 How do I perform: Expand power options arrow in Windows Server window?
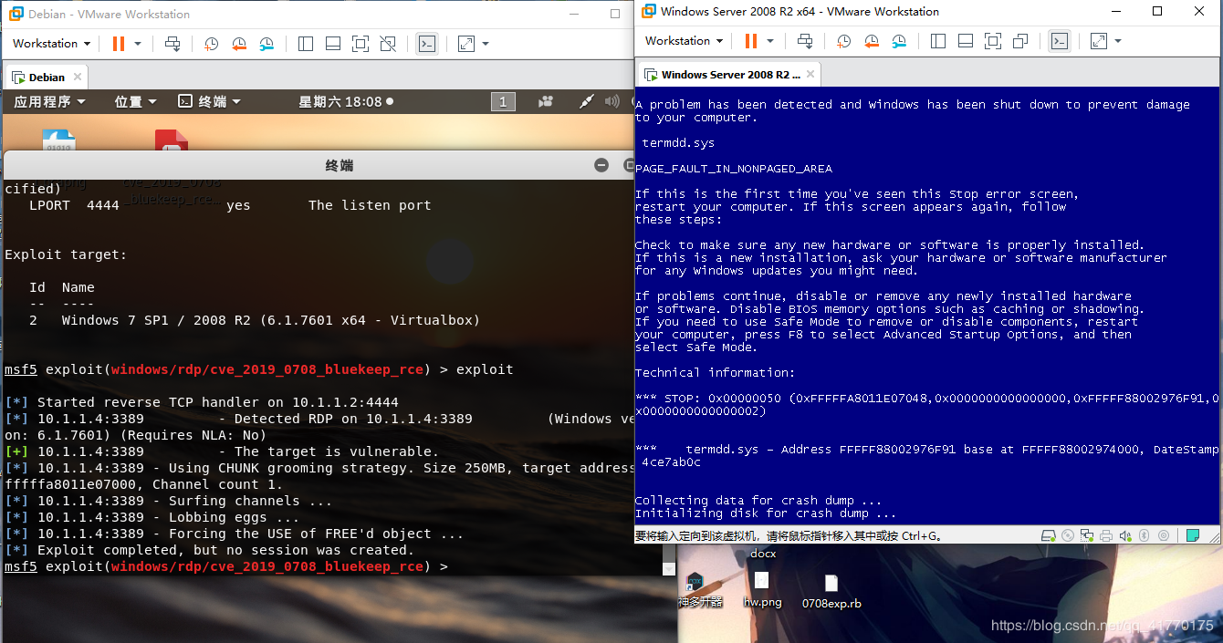pyautogui.click(x=770, y=41)
